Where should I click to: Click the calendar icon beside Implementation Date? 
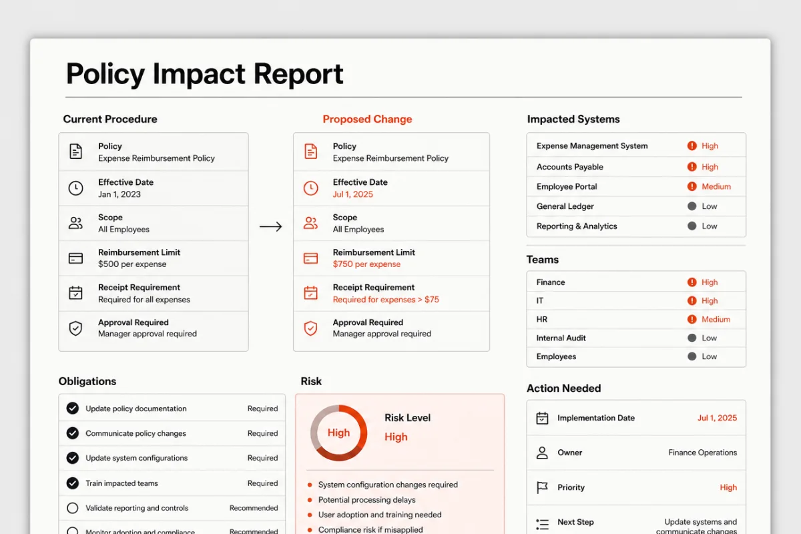click(x=543, y=418)
